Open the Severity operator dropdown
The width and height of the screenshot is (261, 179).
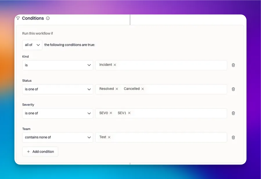57,113
